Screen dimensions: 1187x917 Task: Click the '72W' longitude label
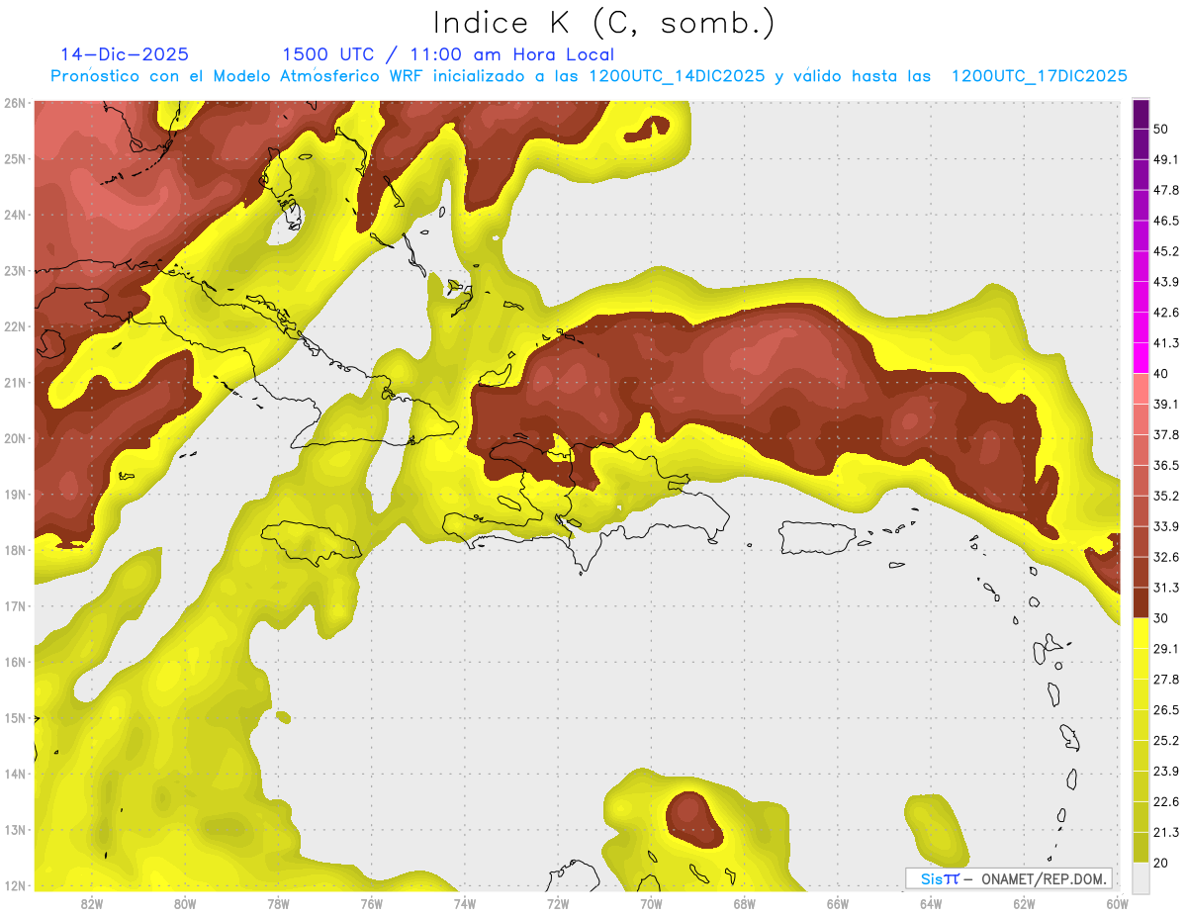pos(558,903)
